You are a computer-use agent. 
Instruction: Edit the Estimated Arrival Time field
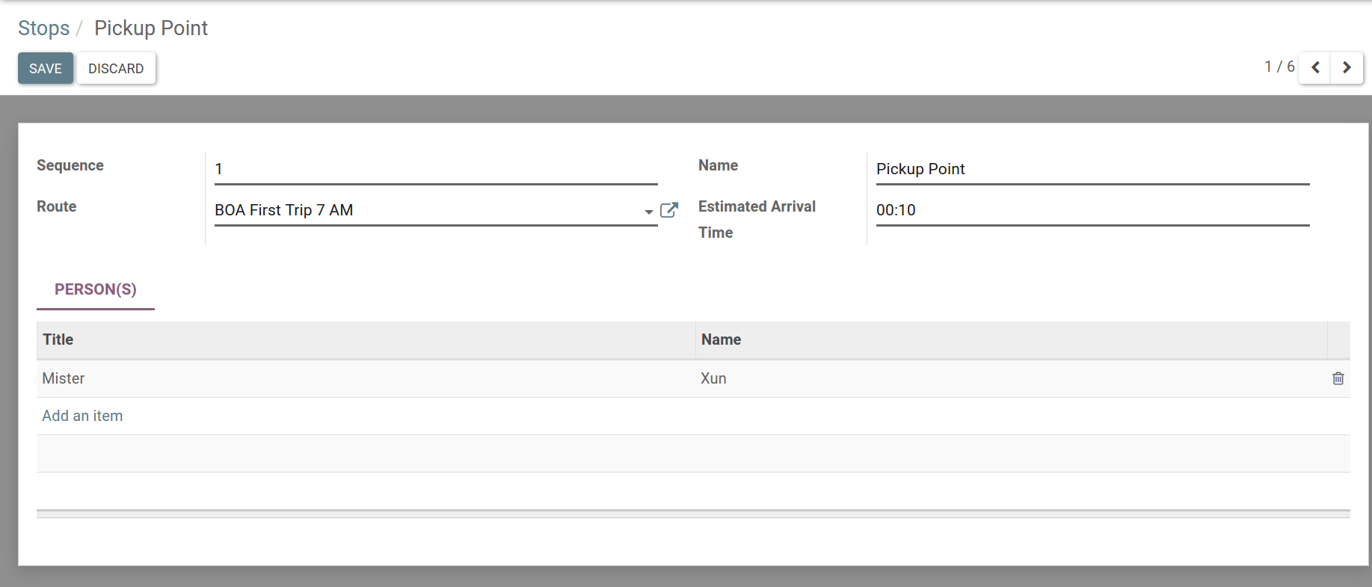click(1092, 210)
